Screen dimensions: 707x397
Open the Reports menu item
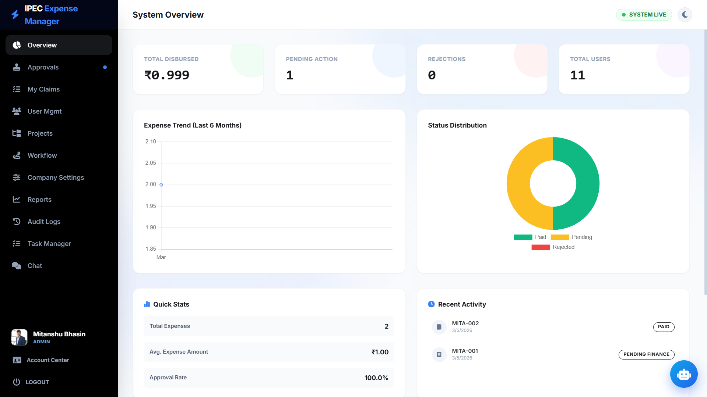click(x=39, y=200)
